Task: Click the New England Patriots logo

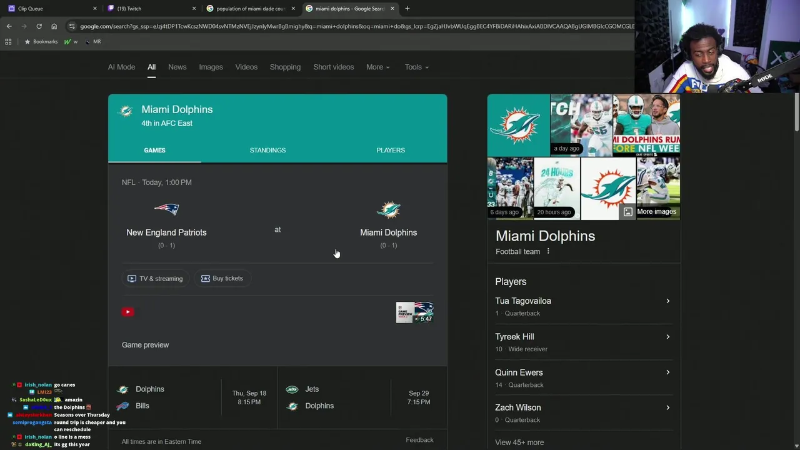Action: coord(166,209)
